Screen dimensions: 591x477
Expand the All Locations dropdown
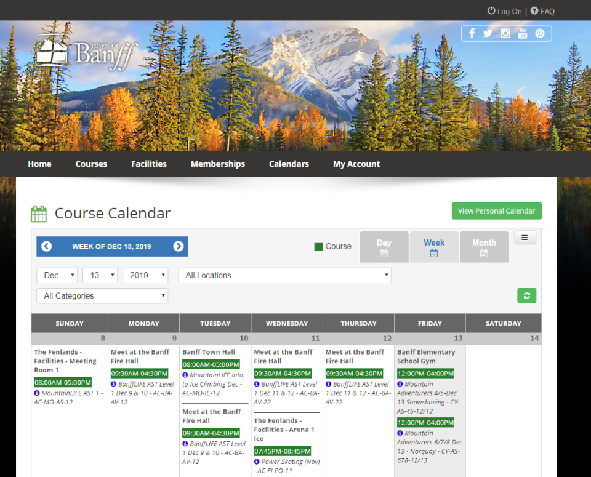(x=284, y=275)
